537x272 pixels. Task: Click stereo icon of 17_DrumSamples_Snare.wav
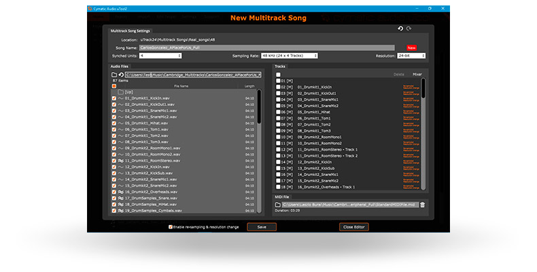(x=120, y=198)
